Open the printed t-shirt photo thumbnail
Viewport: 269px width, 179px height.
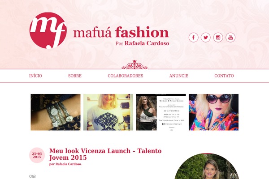(x=108, y=112)
